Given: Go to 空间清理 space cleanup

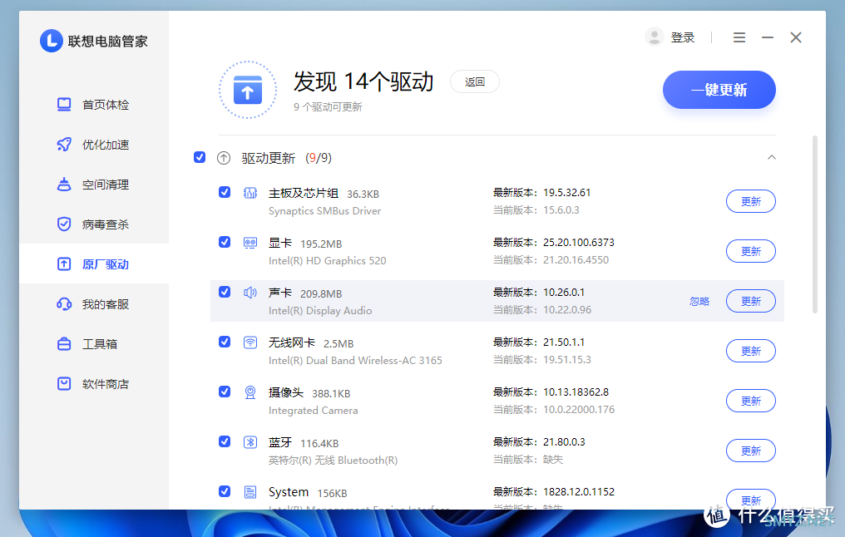Looking at the screenshot, I should [94, 185].
